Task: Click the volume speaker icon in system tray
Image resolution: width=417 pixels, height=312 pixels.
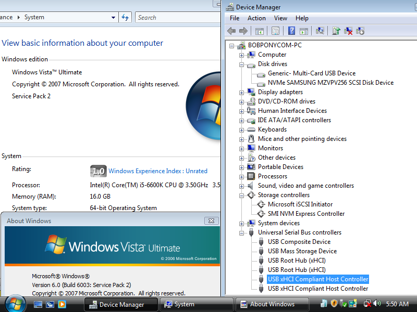Action: 377,303
